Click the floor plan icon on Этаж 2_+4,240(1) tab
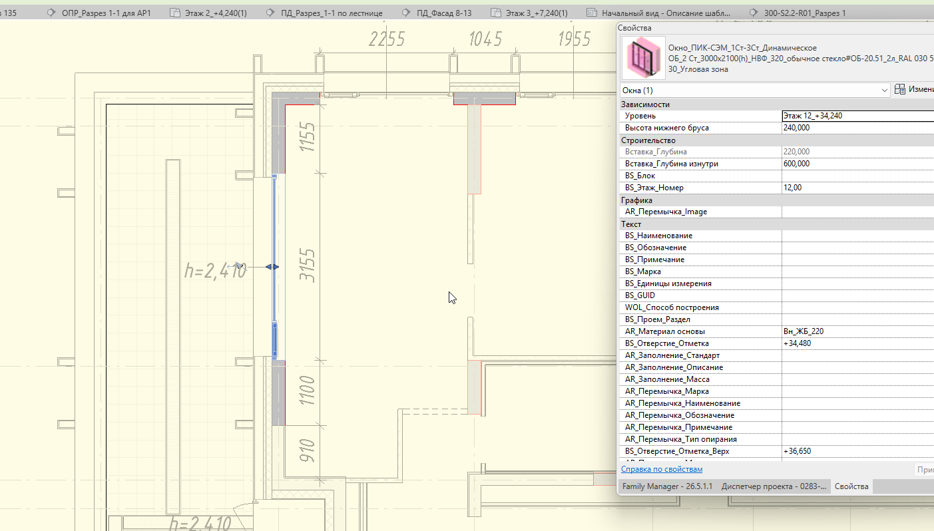 (175, 13)
